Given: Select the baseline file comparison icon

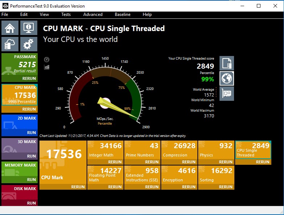Looking at the screenshot, I should 227,63.
